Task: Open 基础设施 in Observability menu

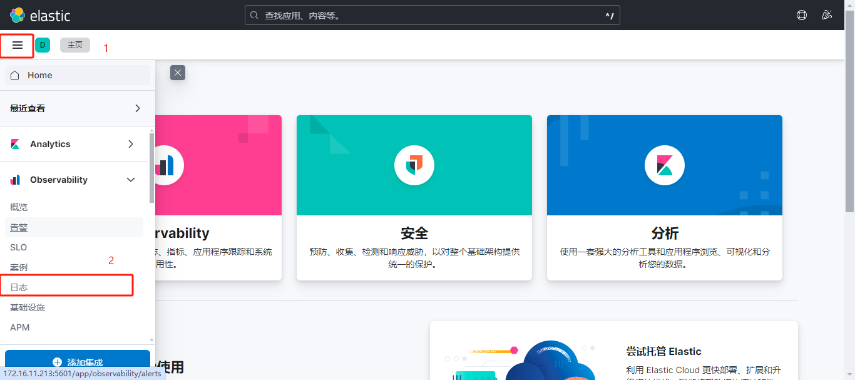Action: click(28, 307)
